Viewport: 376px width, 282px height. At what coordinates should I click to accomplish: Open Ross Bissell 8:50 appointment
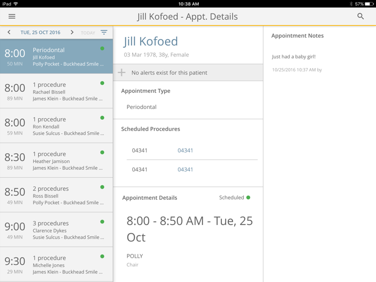[x=56, y=196]
